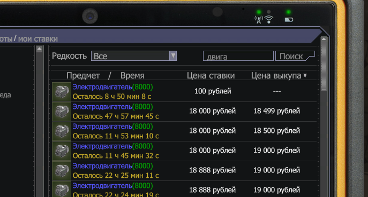Select Электродвигатель lot with 18 499 buyout
368x197 pixels.
(x=184, y=112)
